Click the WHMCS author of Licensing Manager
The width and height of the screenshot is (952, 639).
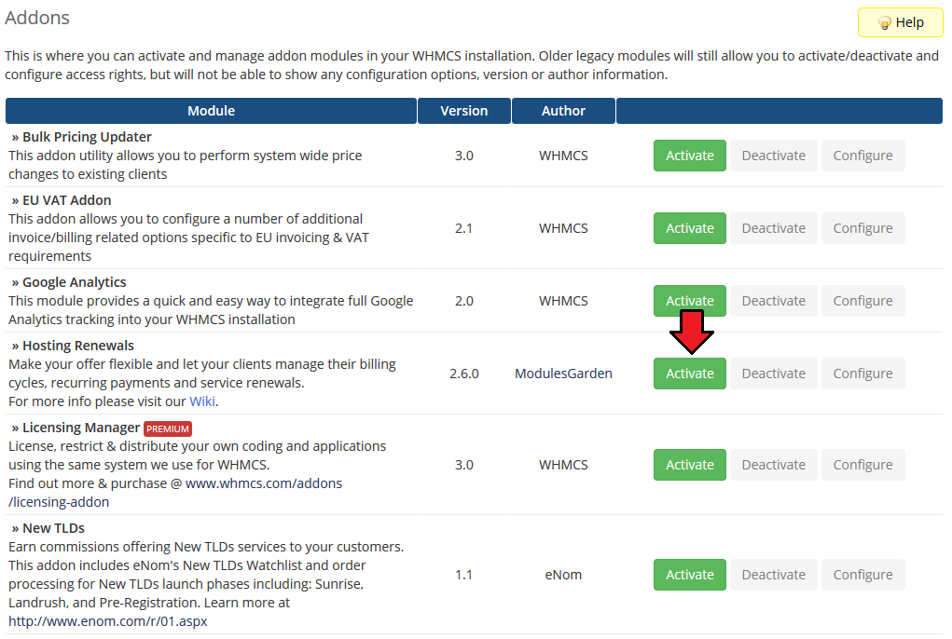pos(563,465)
